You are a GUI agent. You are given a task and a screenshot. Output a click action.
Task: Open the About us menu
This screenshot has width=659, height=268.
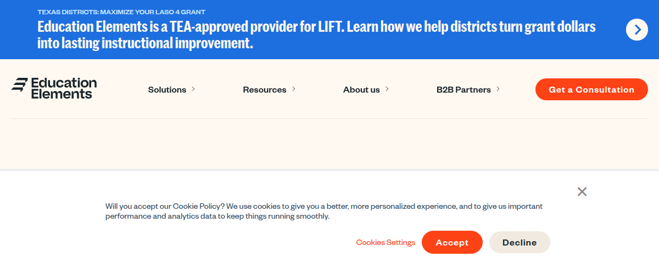tap(361, 90)
